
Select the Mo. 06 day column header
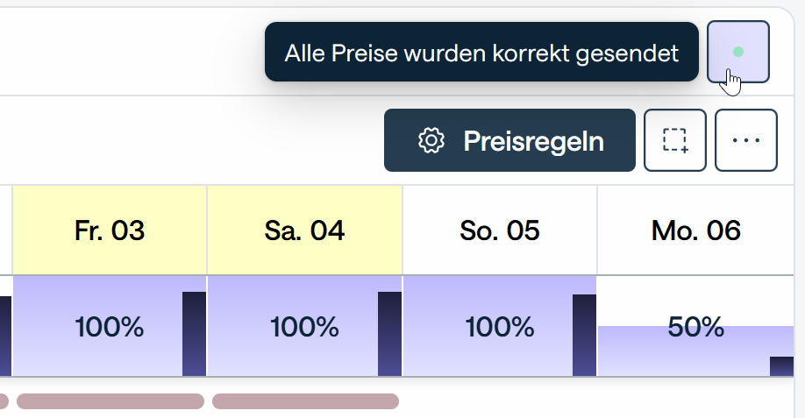[696, 230]
